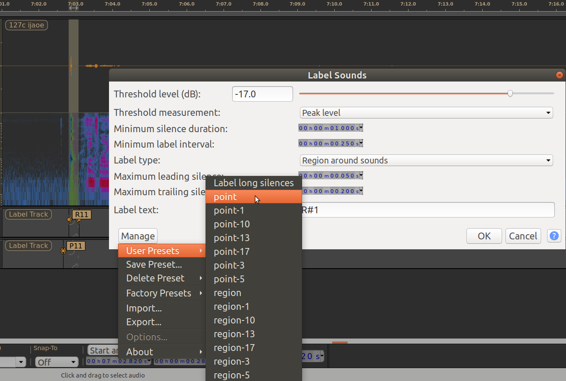Click the 127c ijaoe track name pill
The height and width of the screenshot is (381, 566).
(26, 25)
